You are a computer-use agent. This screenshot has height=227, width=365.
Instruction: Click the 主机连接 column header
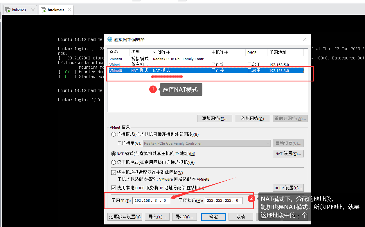(x=227, y=52)
